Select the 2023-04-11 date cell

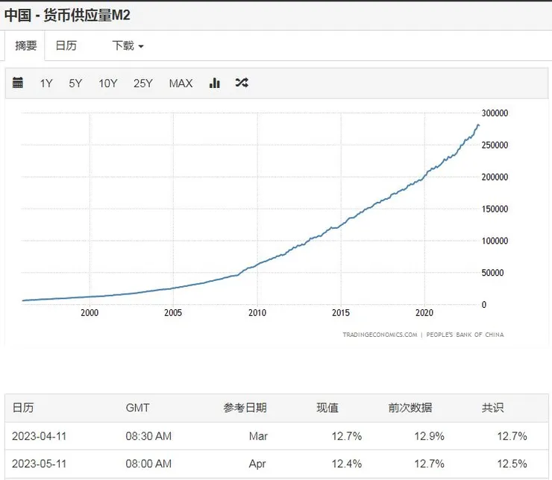click(x=39, y=436)
